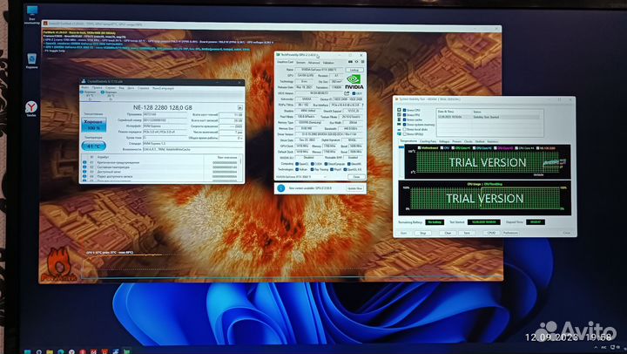Click the attribute 01 status dot in CrystalDiskInfo

coord(84,162)
